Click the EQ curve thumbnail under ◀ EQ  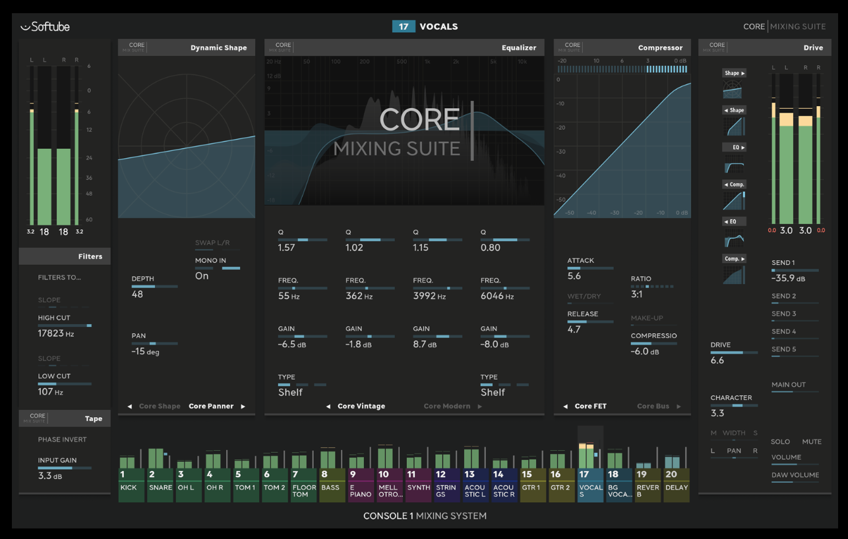pos(734,237)
